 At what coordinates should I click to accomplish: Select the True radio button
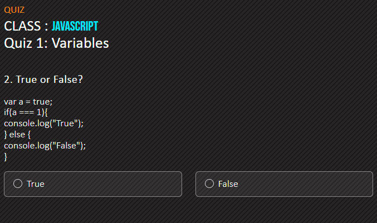click(x=18, y=184)
